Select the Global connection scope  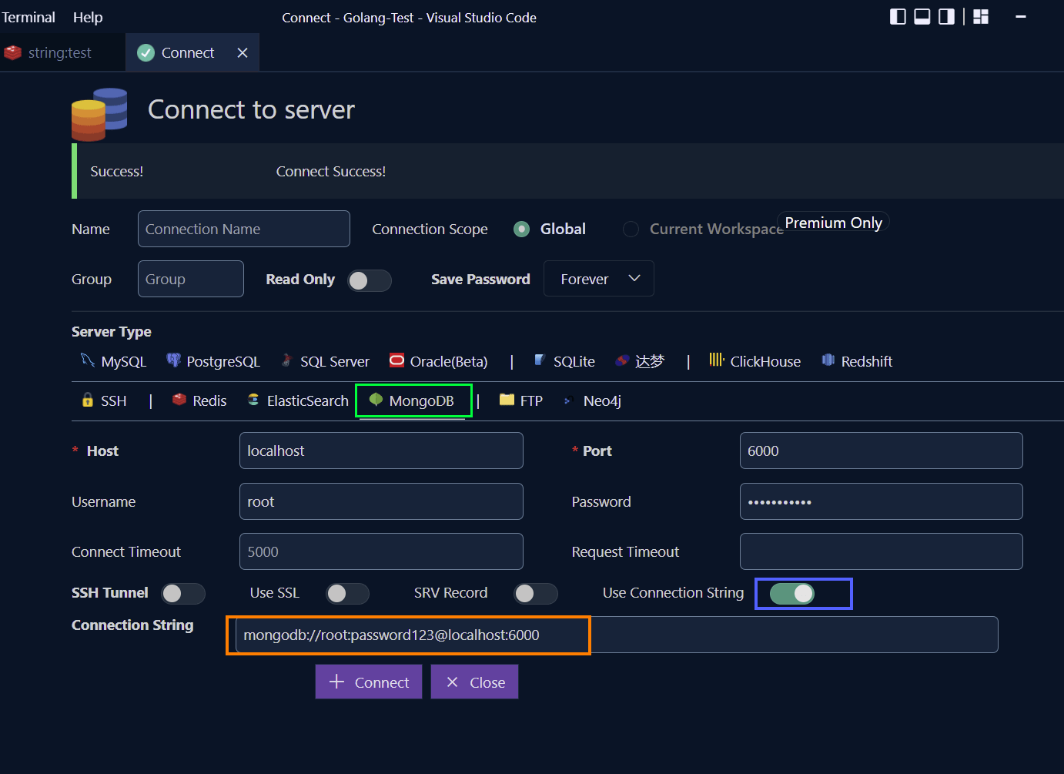tap(522, 229)
